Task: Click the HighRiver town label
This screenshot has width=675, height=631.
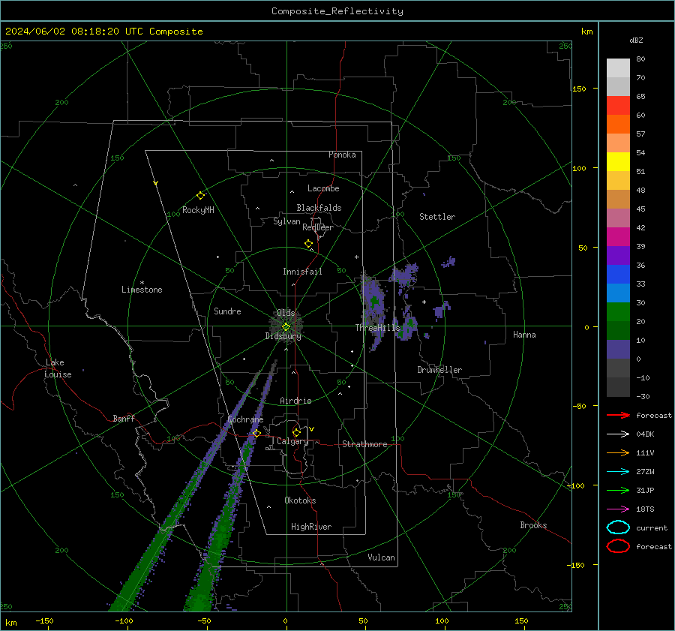Action: (311, 527)
